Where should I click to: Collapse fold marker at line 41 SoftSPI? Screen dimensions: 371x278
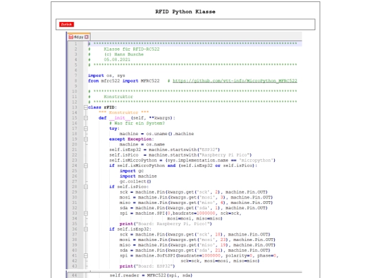click(86, 255)
